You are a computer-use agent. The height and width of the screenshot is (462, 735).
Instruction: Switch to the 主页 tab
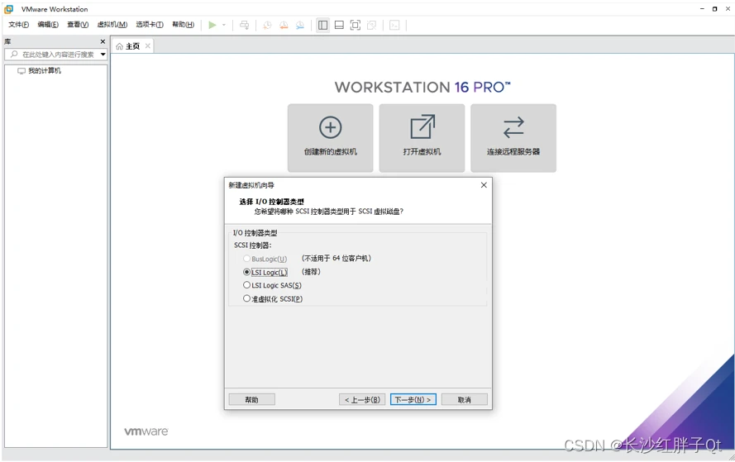pos(133,46)
